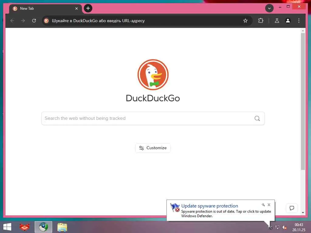Click the browser icon in taskbar
Screen dimensions: 311x233
[x=43, y=227]
